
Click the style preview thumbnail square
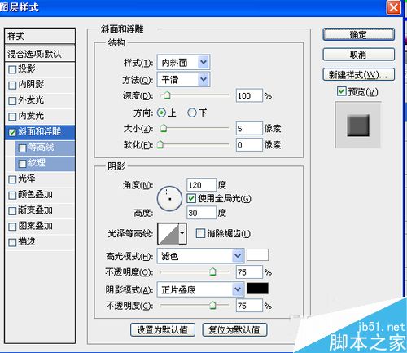(358, 125)
